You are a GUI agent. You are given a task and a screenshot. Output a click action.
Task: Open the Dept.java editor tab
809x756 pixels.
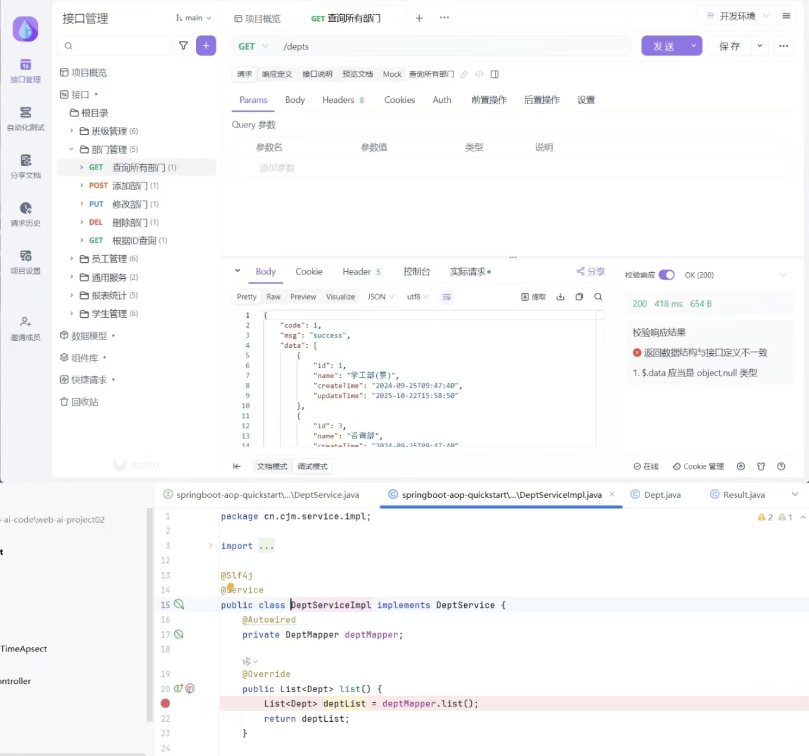tap(662, 495)
